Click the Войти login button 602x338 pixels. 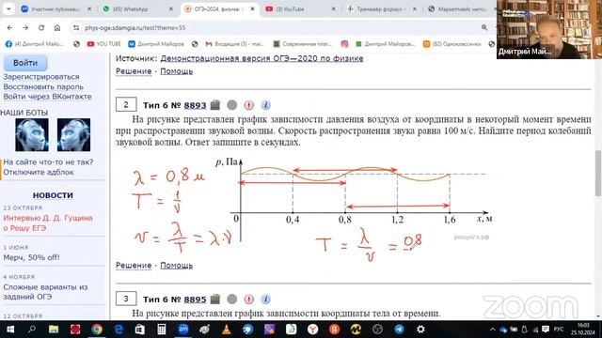[25, 63]
